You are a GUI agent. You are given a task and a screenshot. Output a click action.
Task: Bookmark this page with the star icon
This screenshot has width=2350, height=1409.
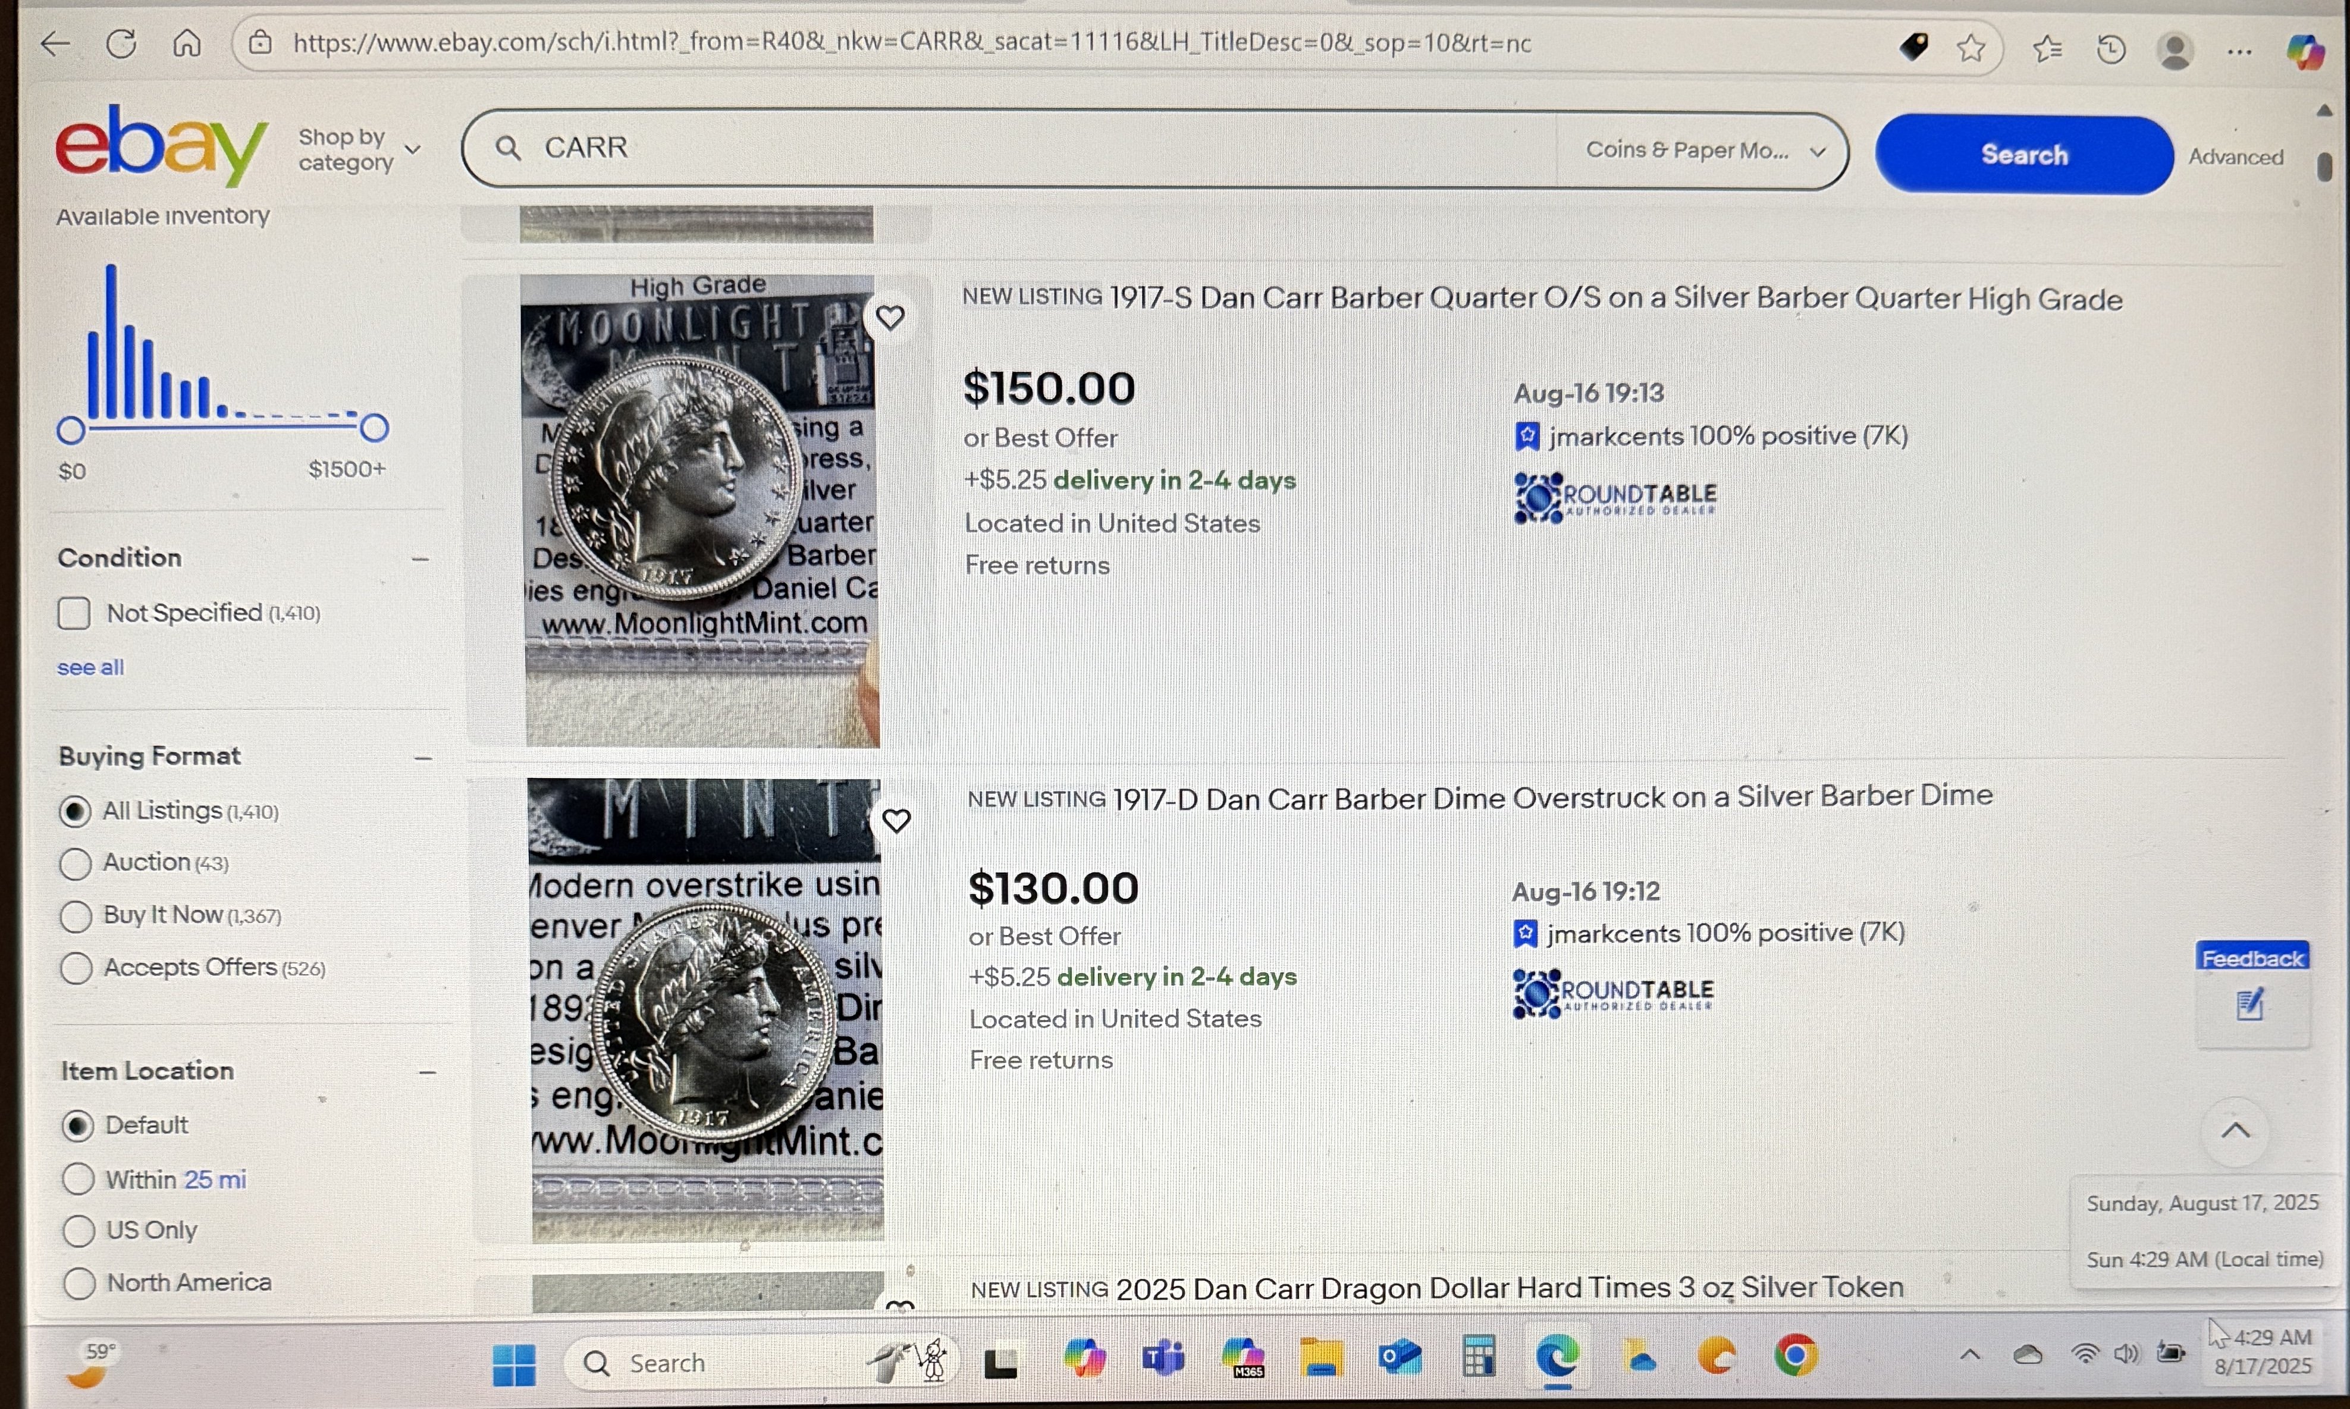pyautogui.click(x=1971, y=48)
